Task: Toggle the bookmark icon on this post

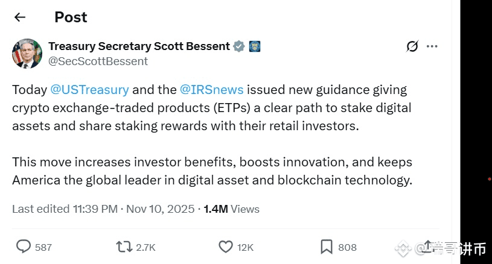Action: tap(326, 247)
